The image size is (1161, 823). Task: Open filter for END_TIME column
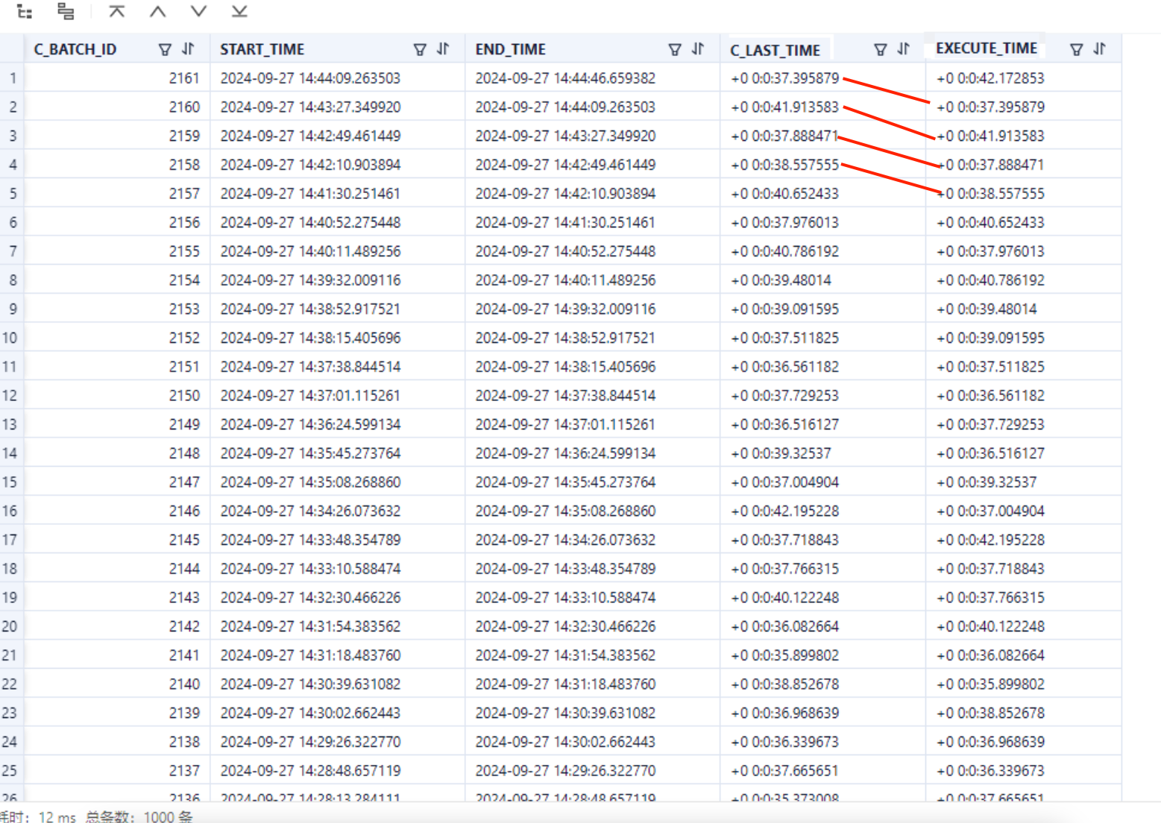coord(676,49)
